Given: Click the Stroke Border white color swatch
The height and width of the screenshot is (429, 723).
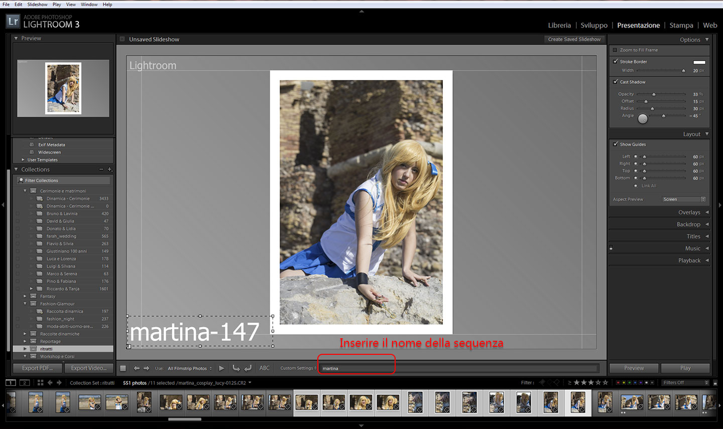Looking at the screenshot, I should click(699, 62).
